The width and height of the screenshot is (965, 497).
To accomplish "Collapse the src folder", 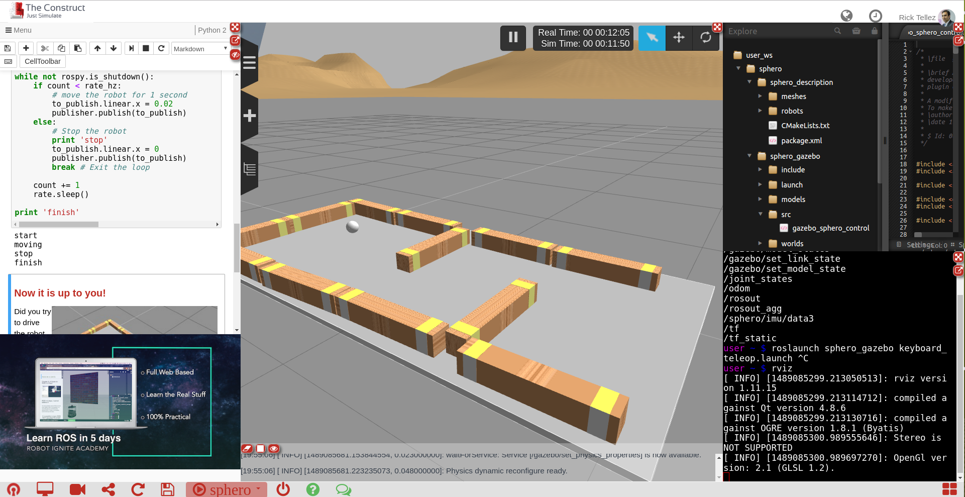I will 760,214.
